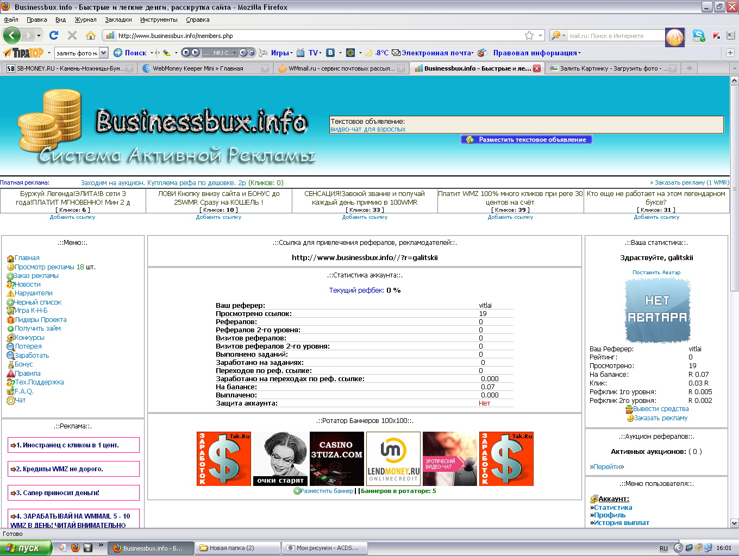Click the RU language indicator

(x=663, y=548)
